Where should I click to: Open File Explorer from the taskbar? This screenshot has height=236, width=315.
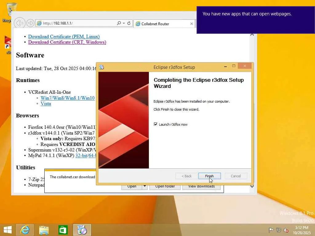tap(44, 230)
